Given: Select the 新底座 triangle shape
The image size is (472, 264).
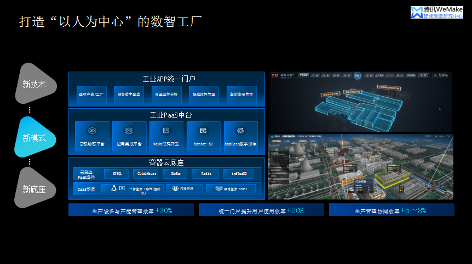Looking at the screenshot, I should (34, 189).
